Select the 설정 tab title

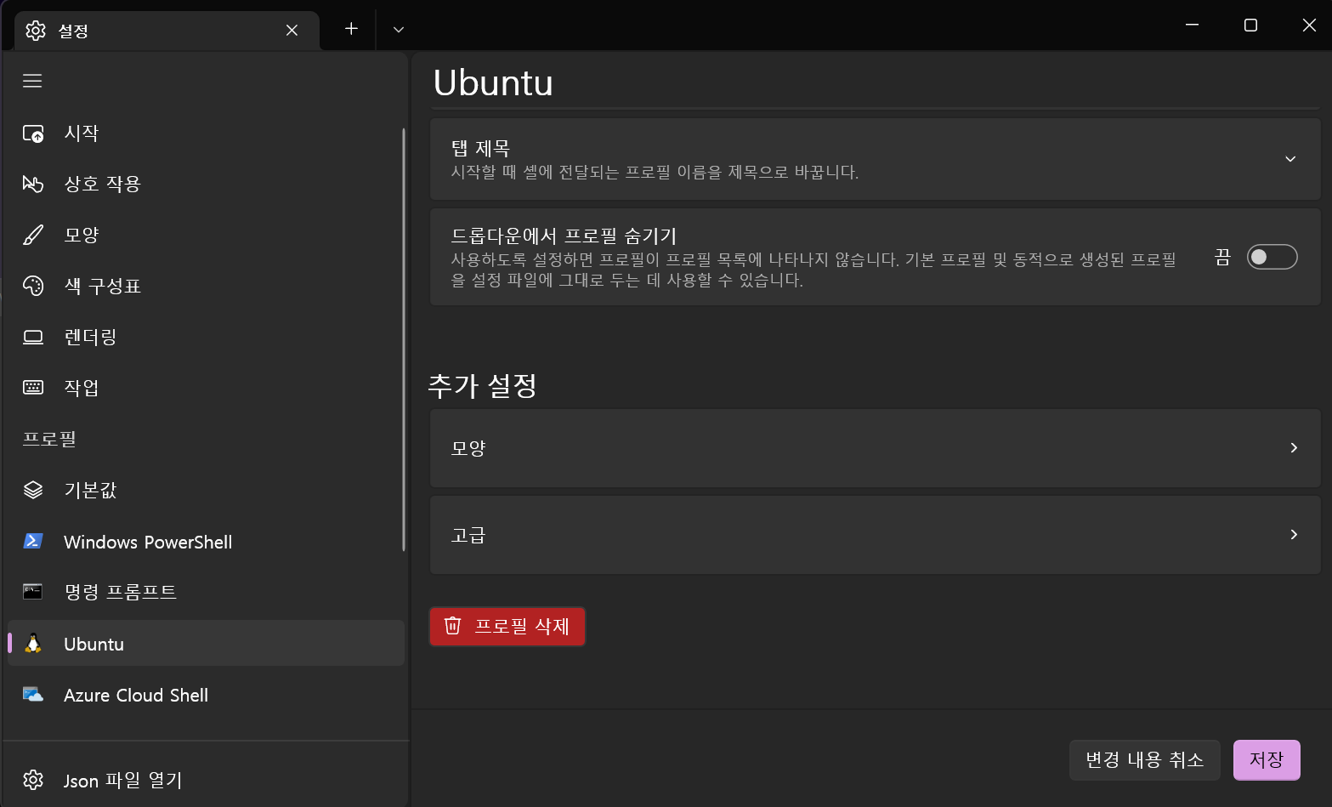(73, 31)
